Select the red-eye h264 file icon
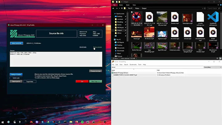The height and width of the screenshot is (125, 222). click(x=136, y=17)
